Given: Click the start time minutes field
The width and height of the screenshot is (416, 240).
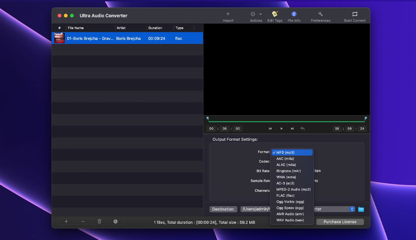Looking at the screenshot, I should tap(225, 129).
